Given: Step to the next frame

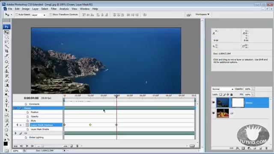Looking at the screenshot, I should pyautogui.click(x=33, y=146).
